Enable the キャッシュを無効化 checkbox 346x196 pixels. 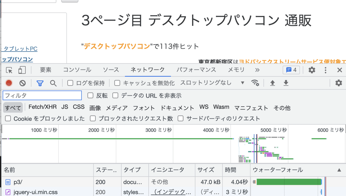coord(117,83)
